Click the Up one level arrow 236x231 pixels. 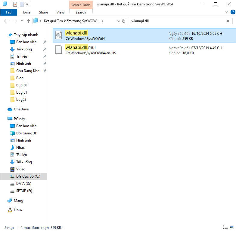(x=28, y=21)
